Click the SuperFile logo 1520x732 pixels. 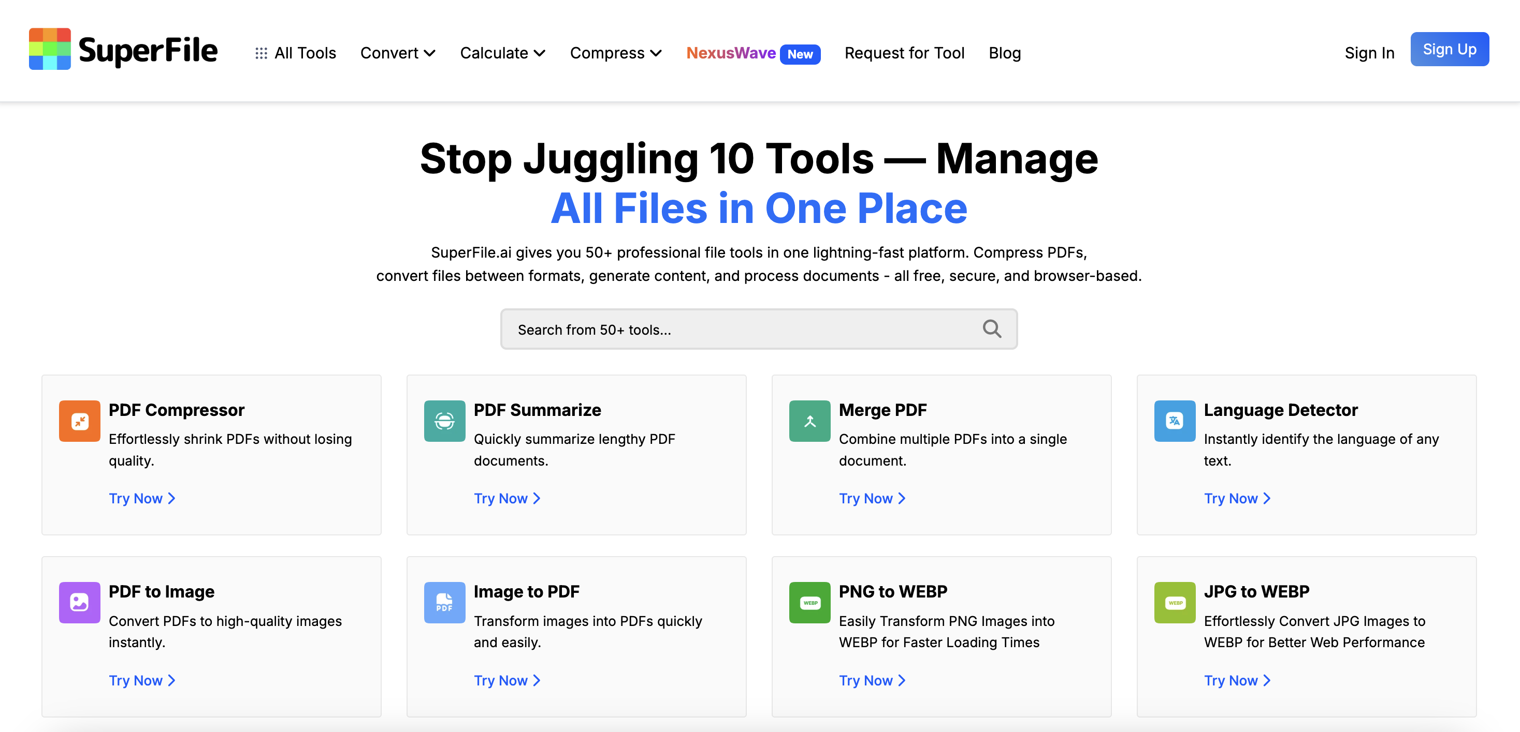123,49
